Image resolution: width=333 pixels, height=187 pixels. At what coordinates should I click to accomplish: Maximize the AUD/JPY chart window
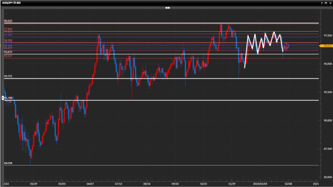(326, 3)
